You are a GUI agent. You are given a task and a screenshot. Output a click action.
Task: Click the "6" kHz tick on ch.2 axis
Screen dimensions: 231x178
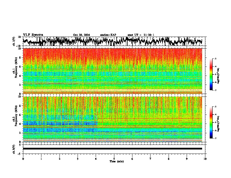tap(20, 115)
